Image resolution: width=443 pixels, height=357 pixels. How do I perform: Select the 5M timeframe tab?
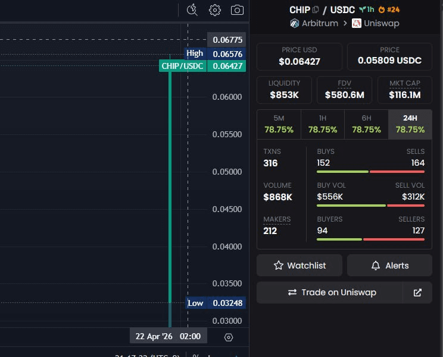(x=279, y=124)
